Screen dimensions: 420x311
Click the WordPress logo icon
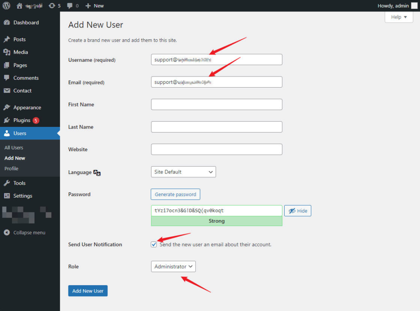point(6,6)
